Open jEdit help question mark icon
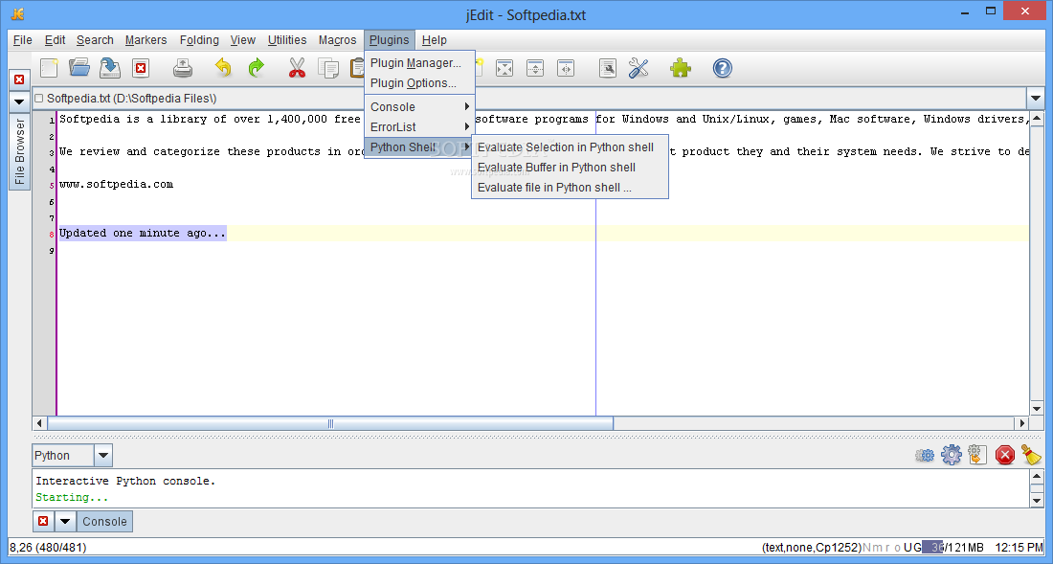1053x564 pixels. pyautogui.click(x=723, y=68)
